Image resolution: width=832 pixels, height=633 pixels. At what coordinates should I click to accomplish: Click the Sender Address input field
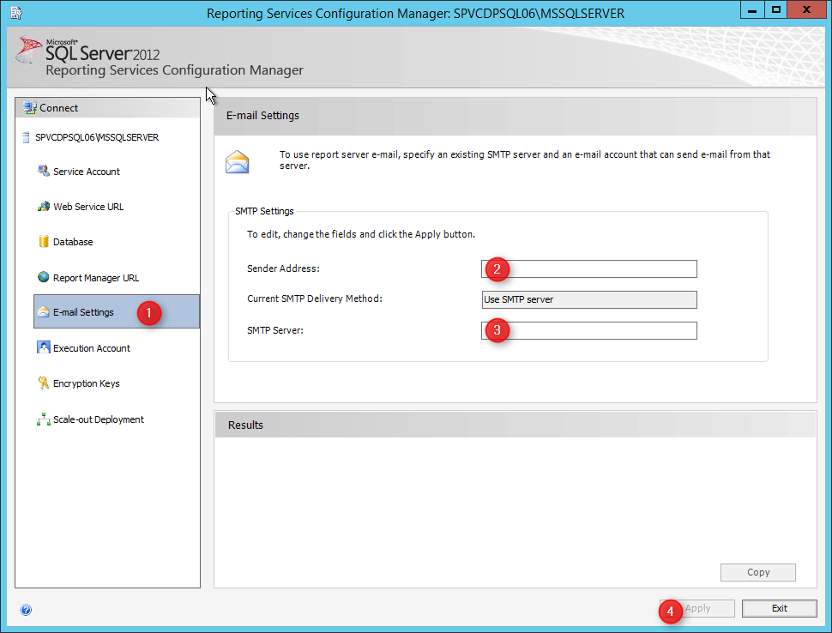coord(589,268)
